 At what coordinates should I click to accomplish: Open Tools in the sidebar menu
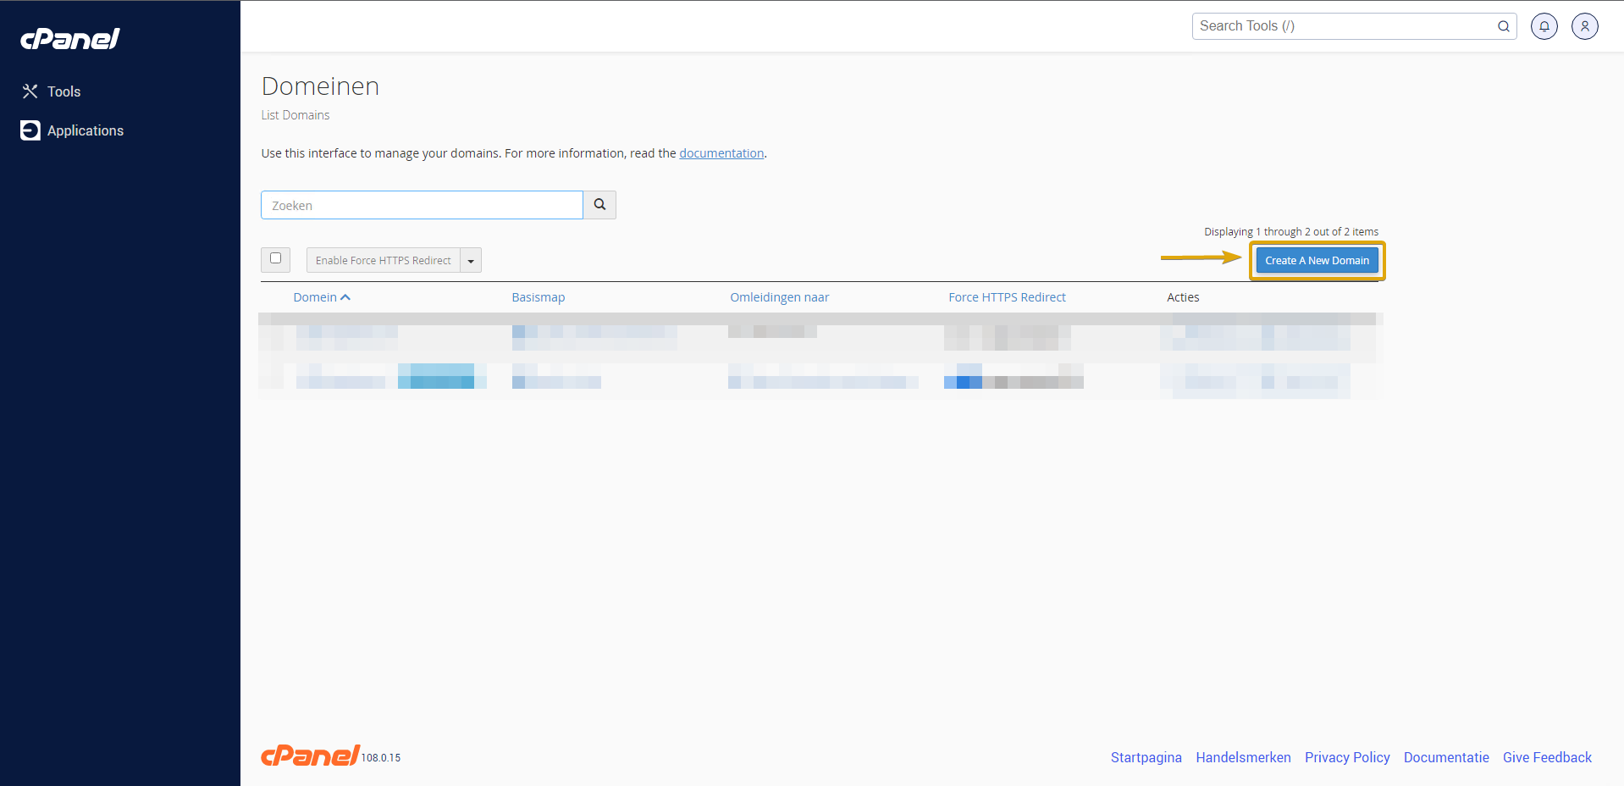64,91
